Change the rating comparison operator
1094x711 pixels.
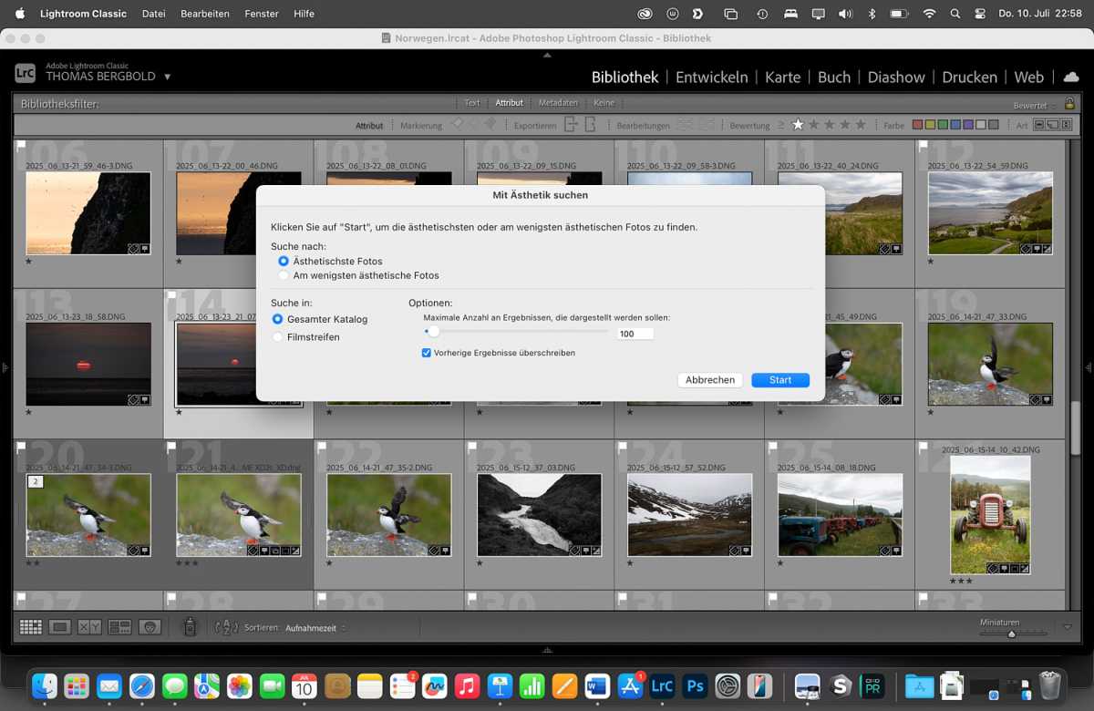780,125
